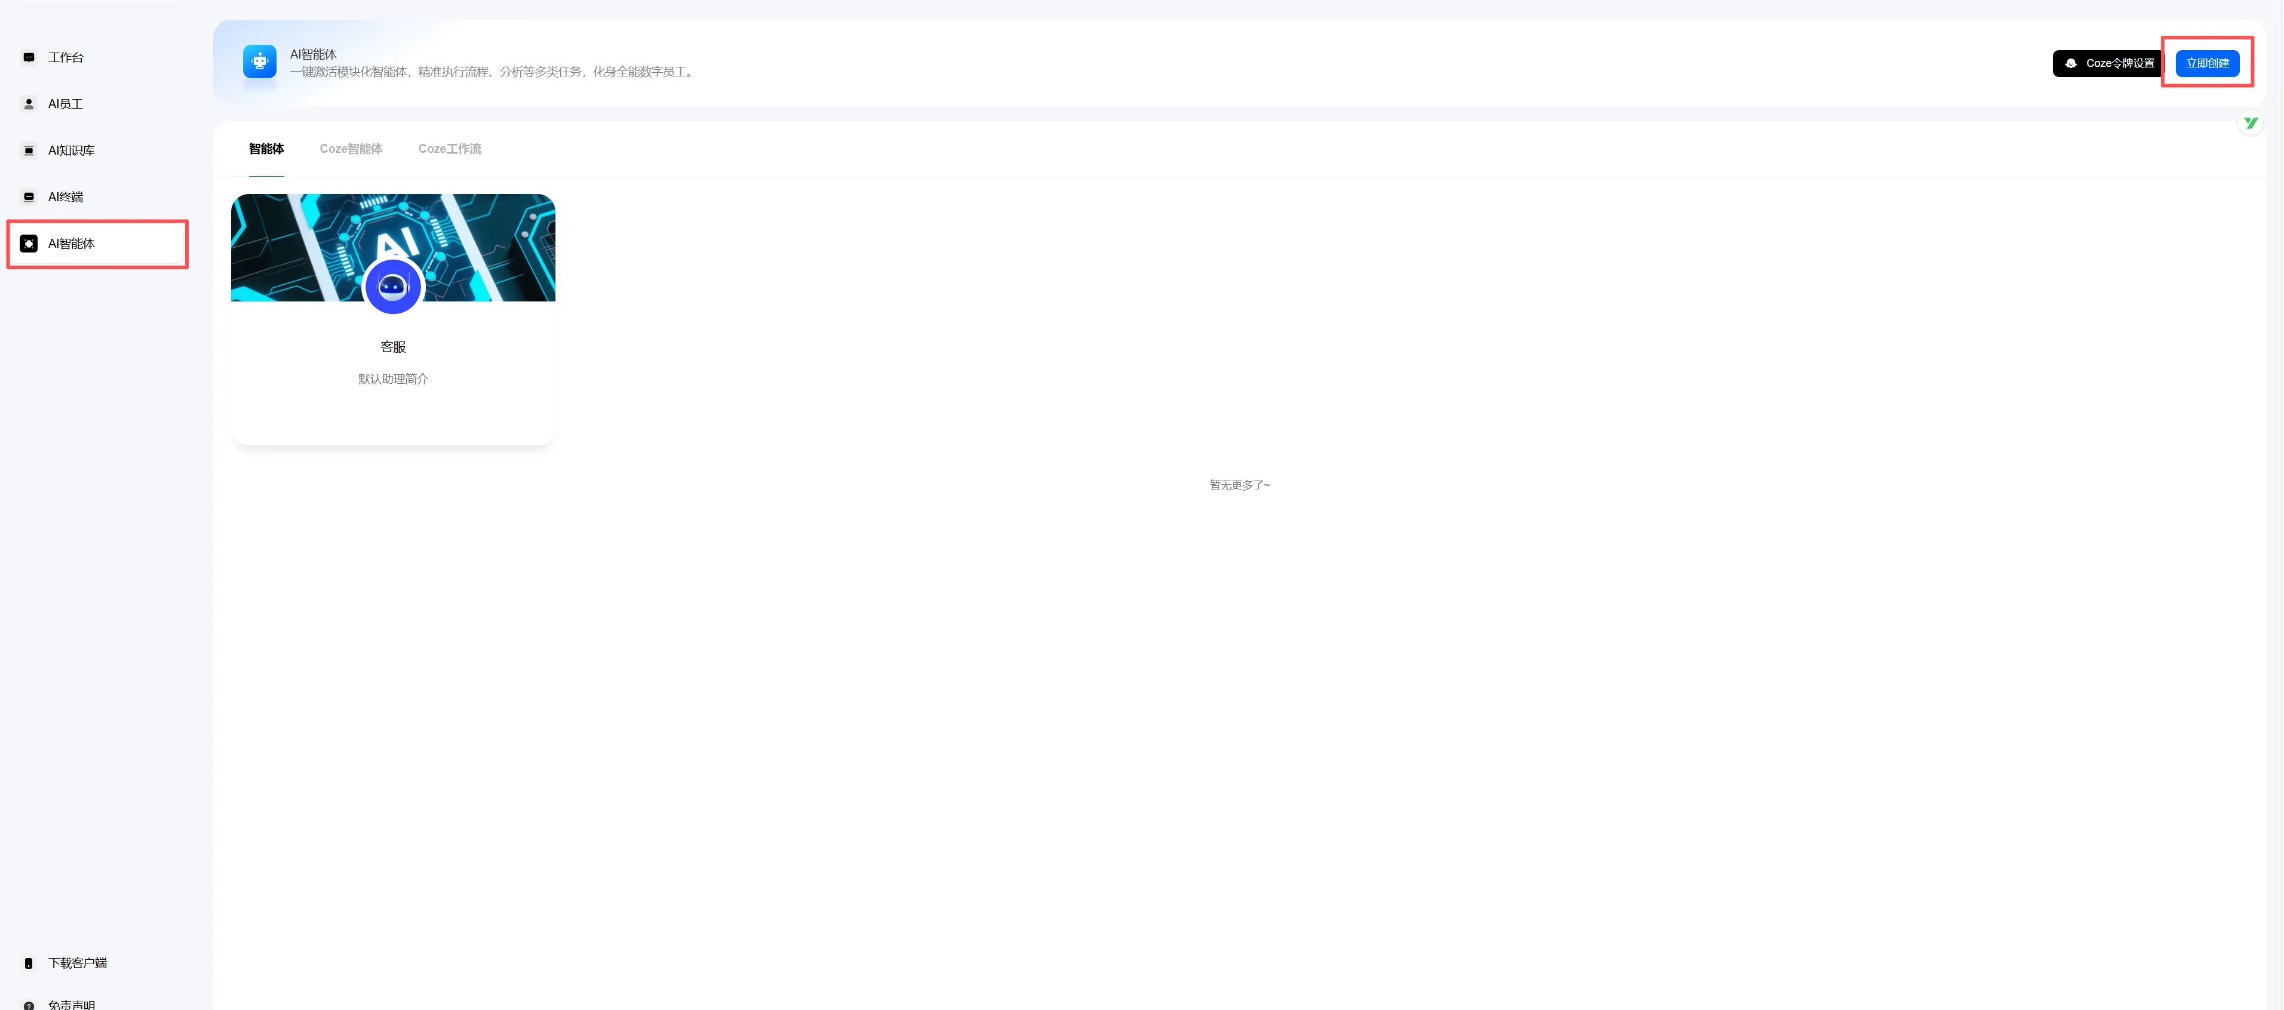Switch to the Coze智能体 tab

(x=351, y=149)
